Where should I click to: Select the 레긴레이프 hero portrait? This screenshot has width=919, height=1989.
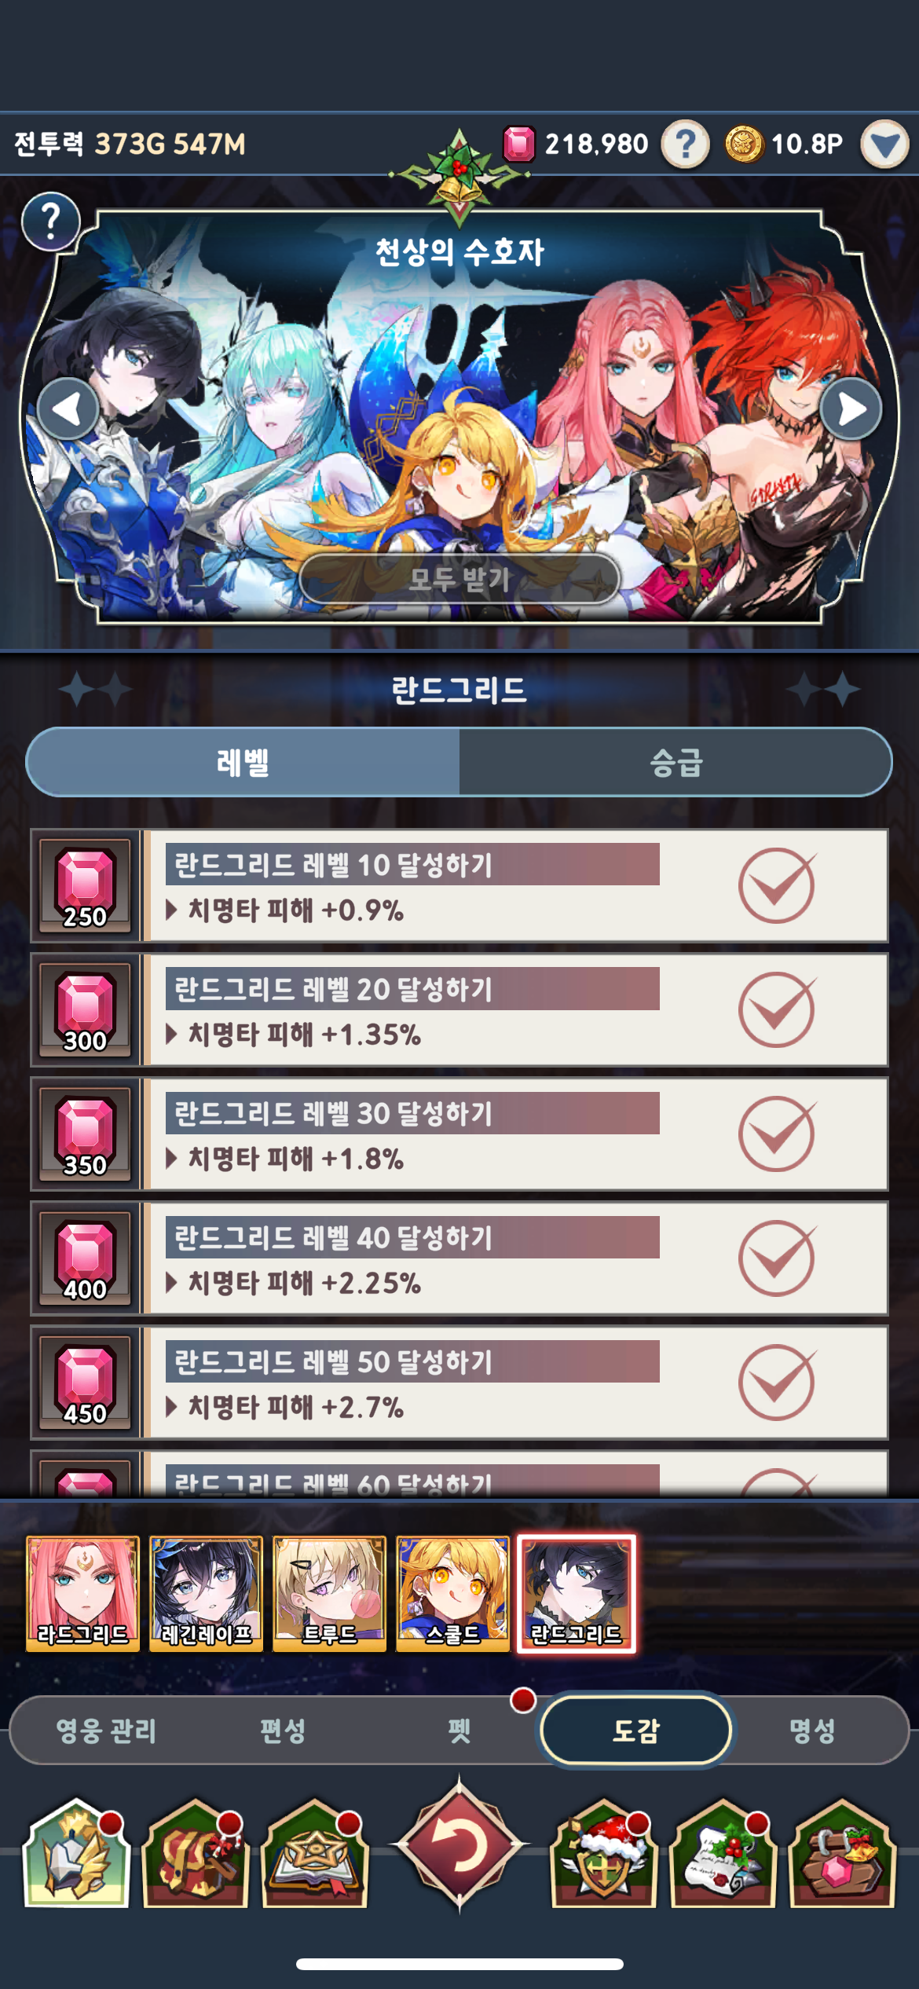click(206, 1594)
